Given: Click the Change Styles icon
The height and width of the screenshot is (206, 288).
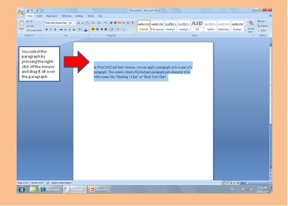Looking at the screenshot, I should pyautogui.click(x=251, y=25).
